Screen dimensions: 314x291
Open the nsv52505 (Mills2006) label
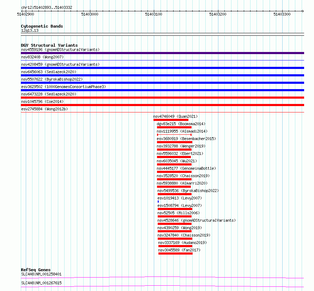click(x=179, y=213)
